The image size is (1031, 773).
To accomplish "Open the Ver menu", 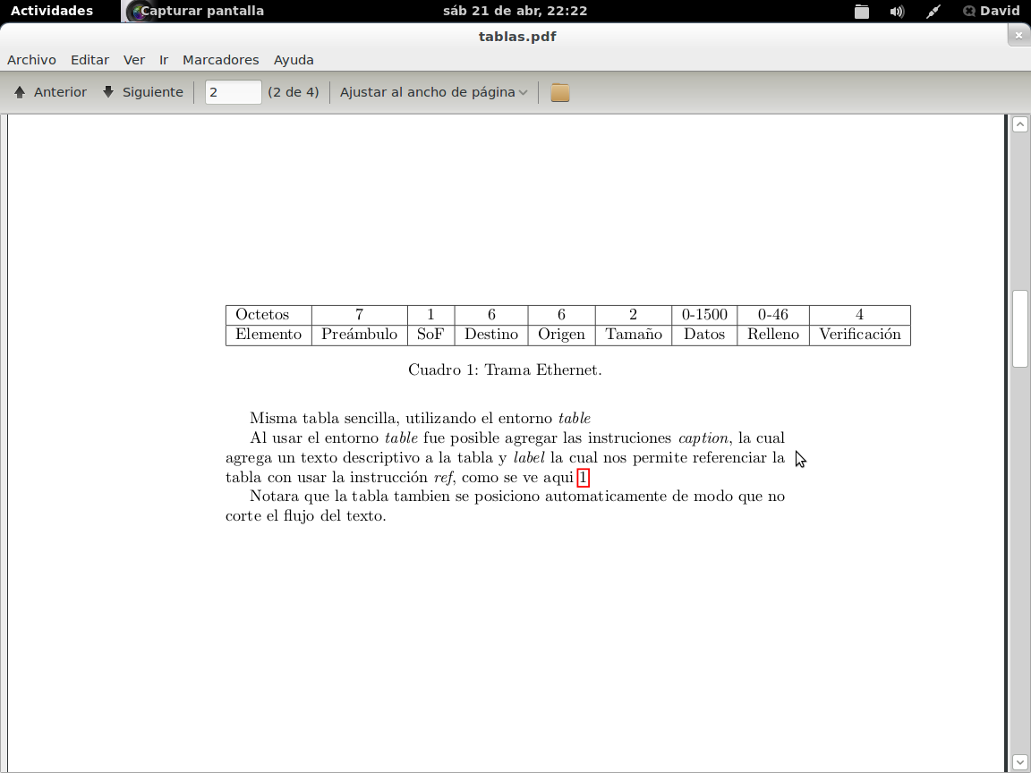I will 134,60.
